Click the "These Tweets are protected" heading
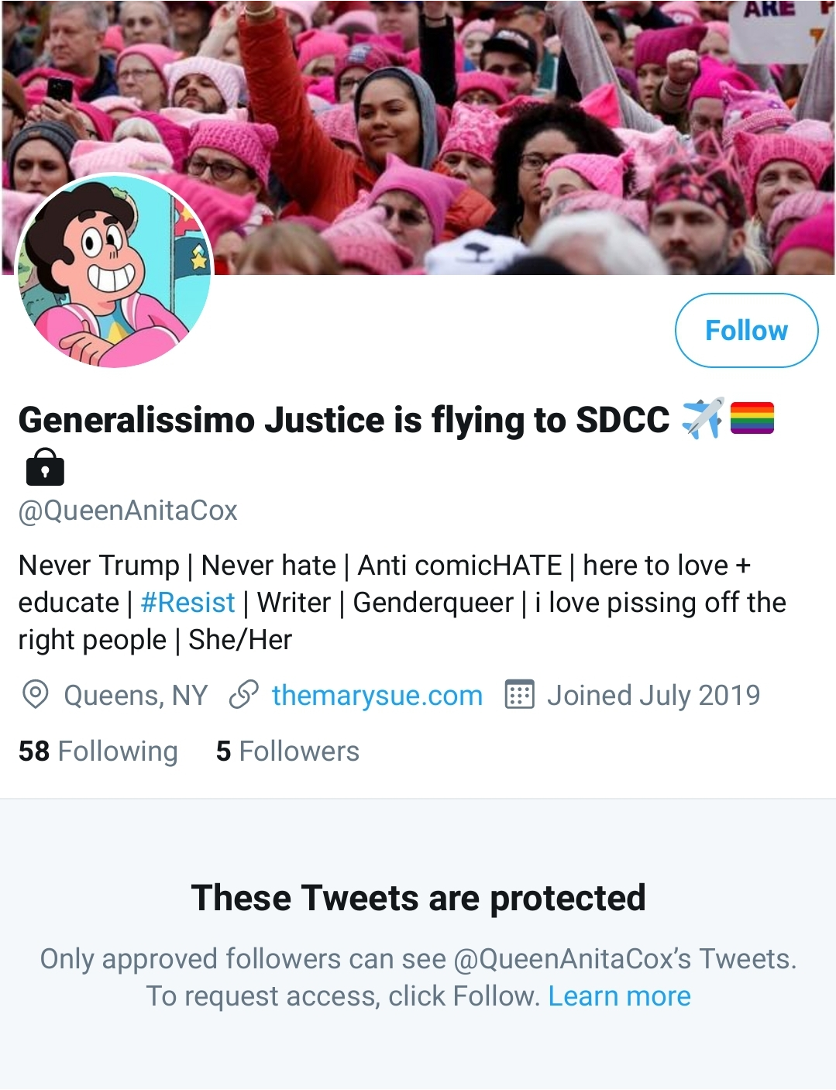The width and height of the screenshot is (836, 1090). (418, 898)
